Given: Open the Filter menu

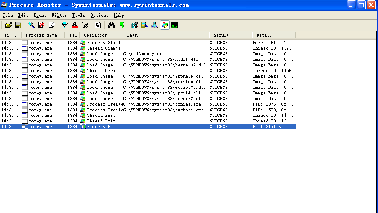Looking at the screenshot, I should [59, 16].
